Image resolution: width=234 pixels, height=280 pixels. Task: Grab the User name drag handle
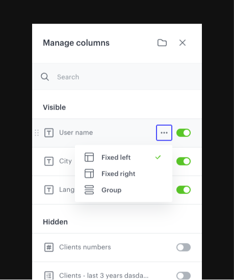coord(37,133)
